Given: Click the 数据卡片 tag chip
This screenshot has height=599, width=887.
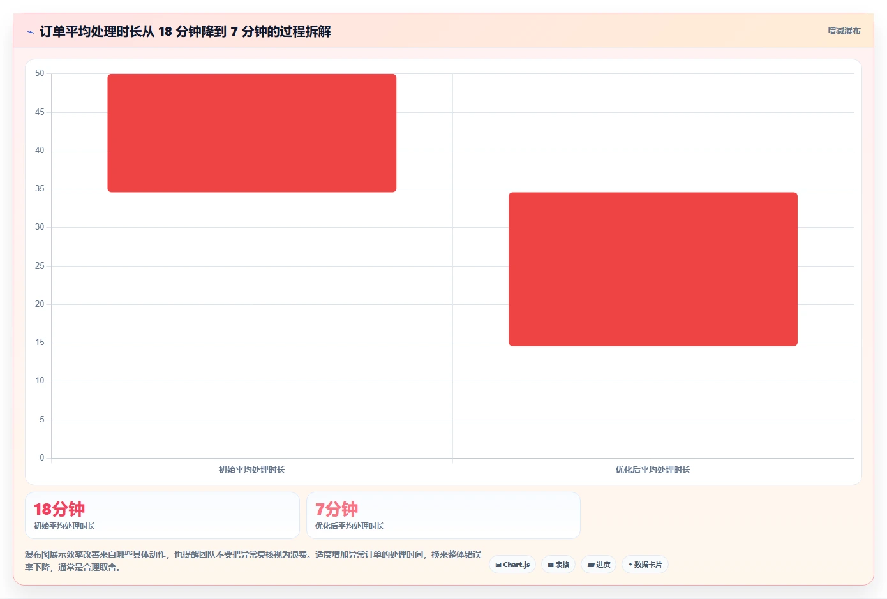Looking at the screenshot, I should click(x=645, y=565).
